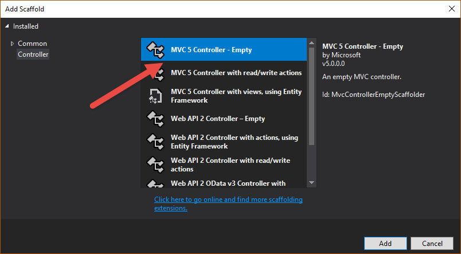The width and height of the screenshot is (461, 254).
Task: Select Web API 2 OData v3 Controller entry
Action: pyautogui.click(x=224, y=182)
